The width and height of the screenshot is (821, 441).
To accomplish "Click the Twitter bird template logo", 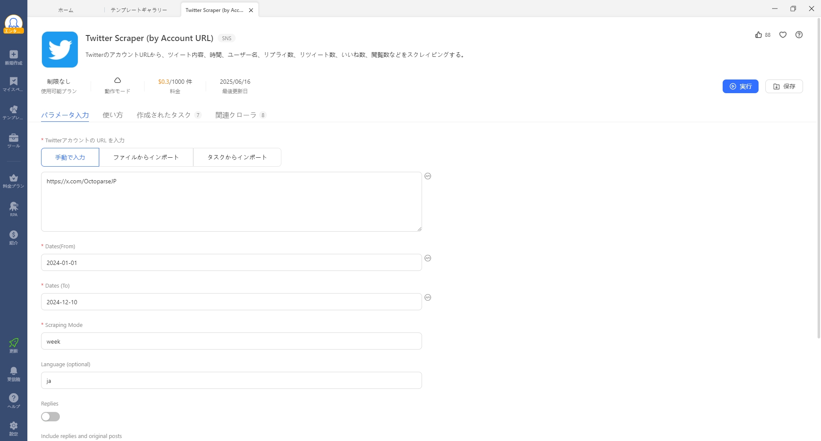I will coord(60,50).
